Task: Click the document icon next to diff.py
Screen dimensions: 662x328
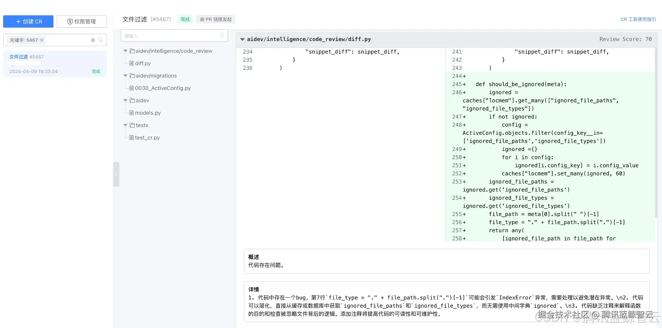Action: [132, 63]
